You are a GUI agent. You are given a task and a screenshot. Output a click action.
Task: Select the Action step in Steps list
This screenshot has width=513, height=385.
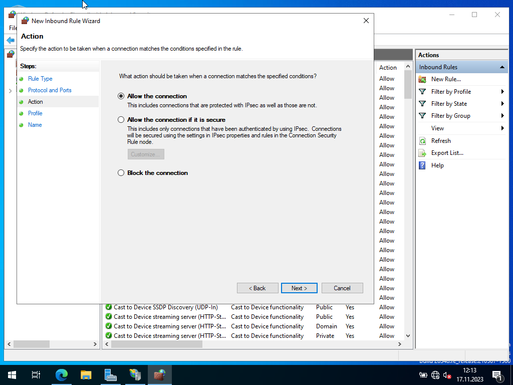36,102
